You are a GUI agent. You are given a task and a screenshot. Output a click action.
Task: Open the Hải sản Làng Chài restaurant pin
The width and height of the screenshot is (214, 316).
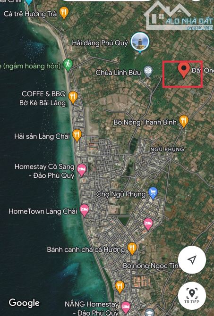click(x=77, y=135)
